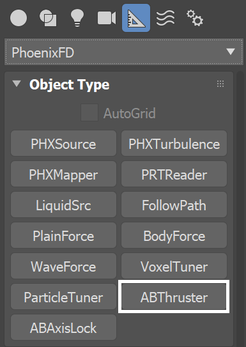This screenshot has height=347, width=246.
Task: Open the Space Warps wavy icon
Action: click(165, 18)
